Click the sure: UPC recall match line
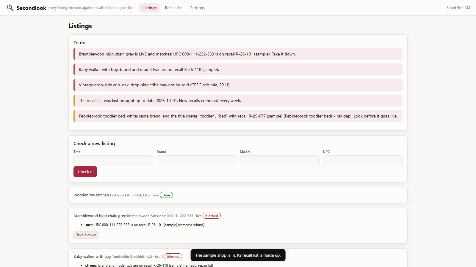The width and height of the screenshot is (476, 267). 145,225
